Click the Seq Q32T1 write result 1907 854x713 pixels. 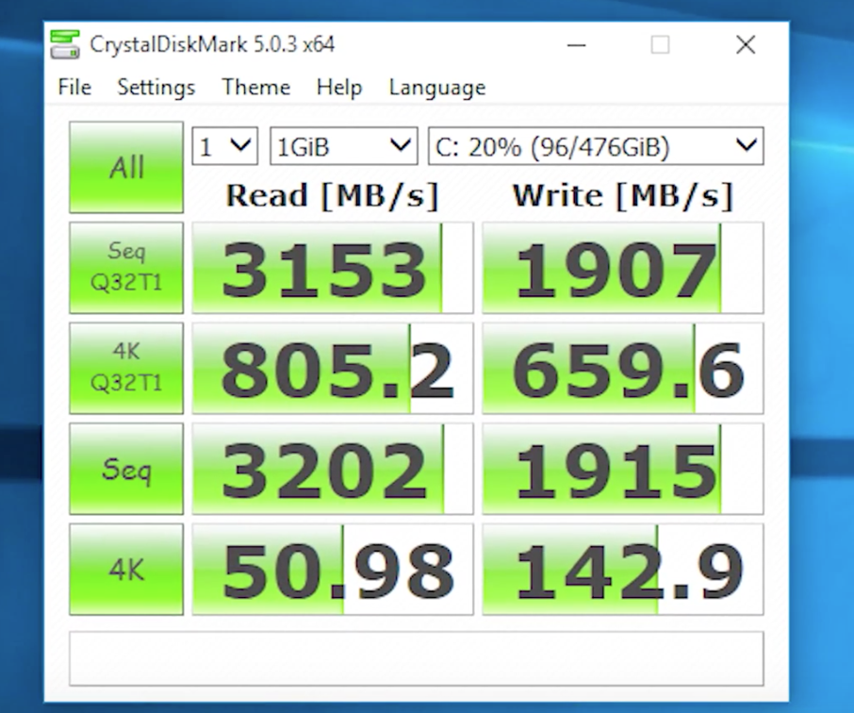coord(622,268)
